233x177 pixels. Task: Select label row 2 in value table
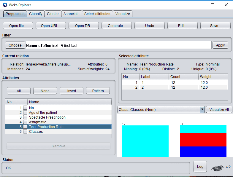(175, 87)
